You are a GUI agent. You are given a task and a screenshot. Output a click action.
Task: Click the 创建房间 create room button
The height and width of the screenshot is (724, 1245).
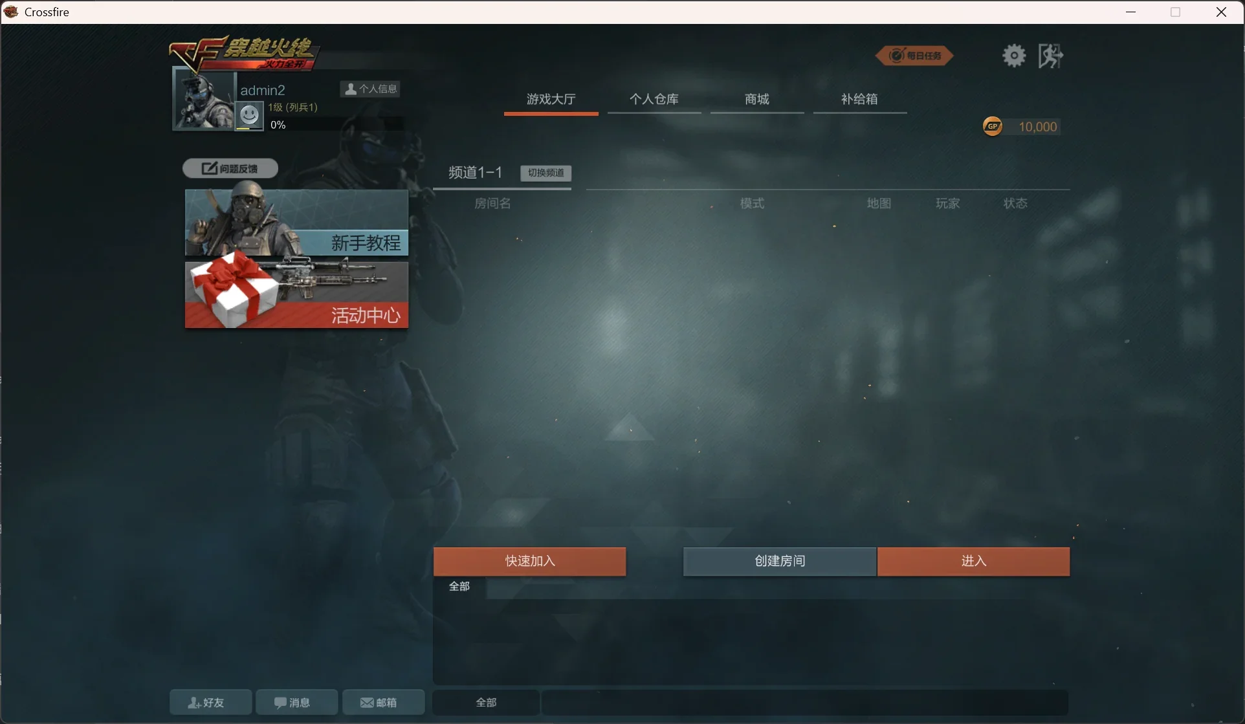(x=780, y=561)
